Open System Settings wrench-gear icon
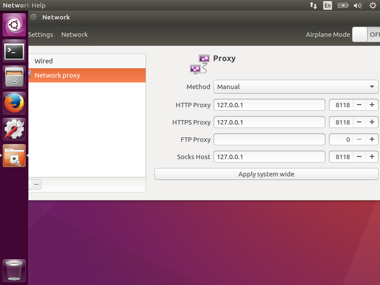Screen dimensions: 380x285 click(14, 129)
